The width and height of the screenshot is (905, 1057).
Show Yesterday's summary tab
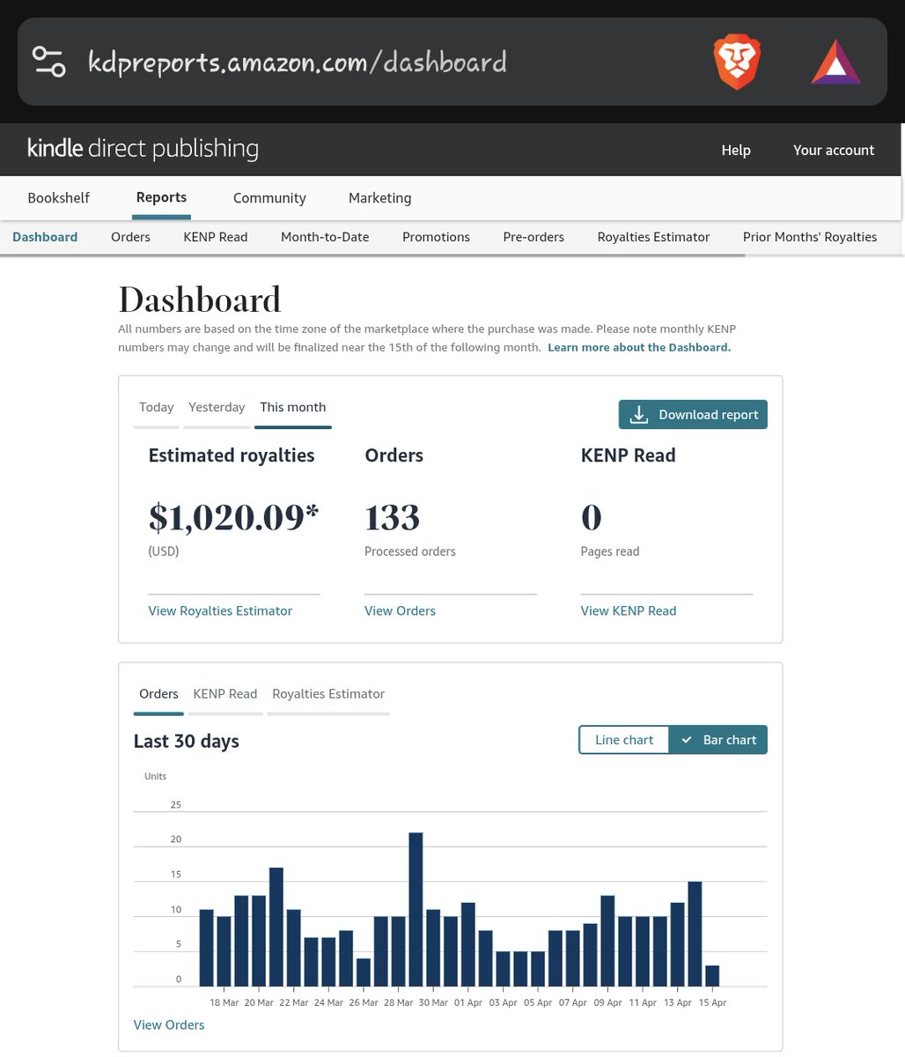point(217,407)
